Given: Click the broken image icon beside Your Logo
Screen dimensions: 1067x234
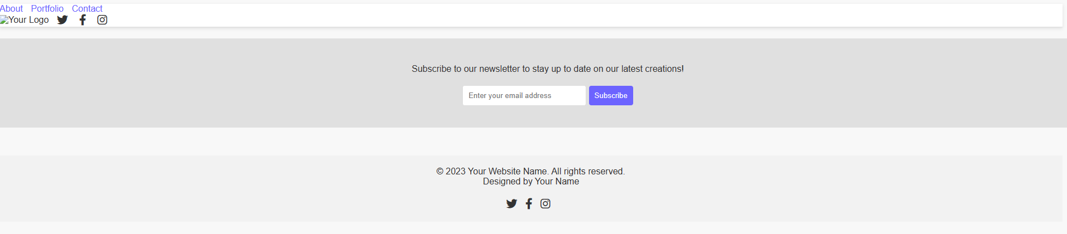Looking at the screenshot, I should click(x=4, y=20).
